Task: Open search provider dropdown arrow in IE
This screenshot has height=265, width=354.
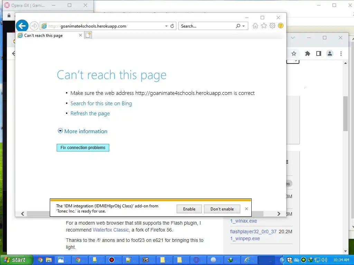Action: tap(244, 26)
